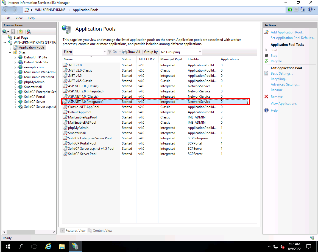Click the Create New Connection globe icon

[5, 32]
